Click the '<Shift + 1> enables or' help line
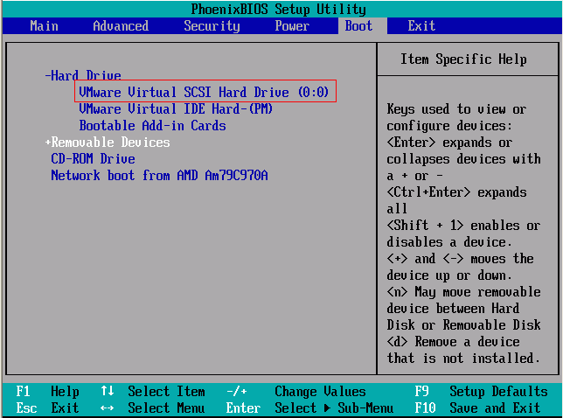This screenshot has width=563, height=418. 463,226
